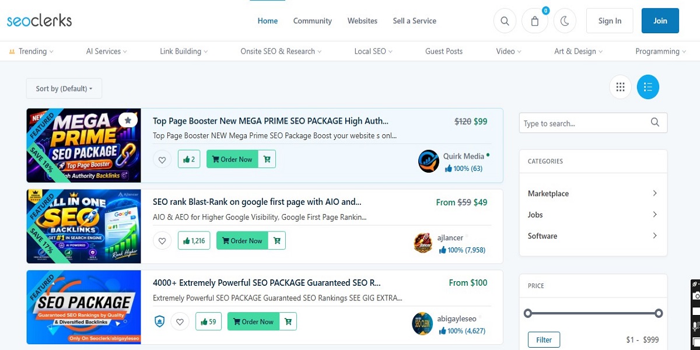This screenshot has width=700, height=350.
Task: Open the Mega Prime SEO Package thumbnail
Action: click(83, 146)
